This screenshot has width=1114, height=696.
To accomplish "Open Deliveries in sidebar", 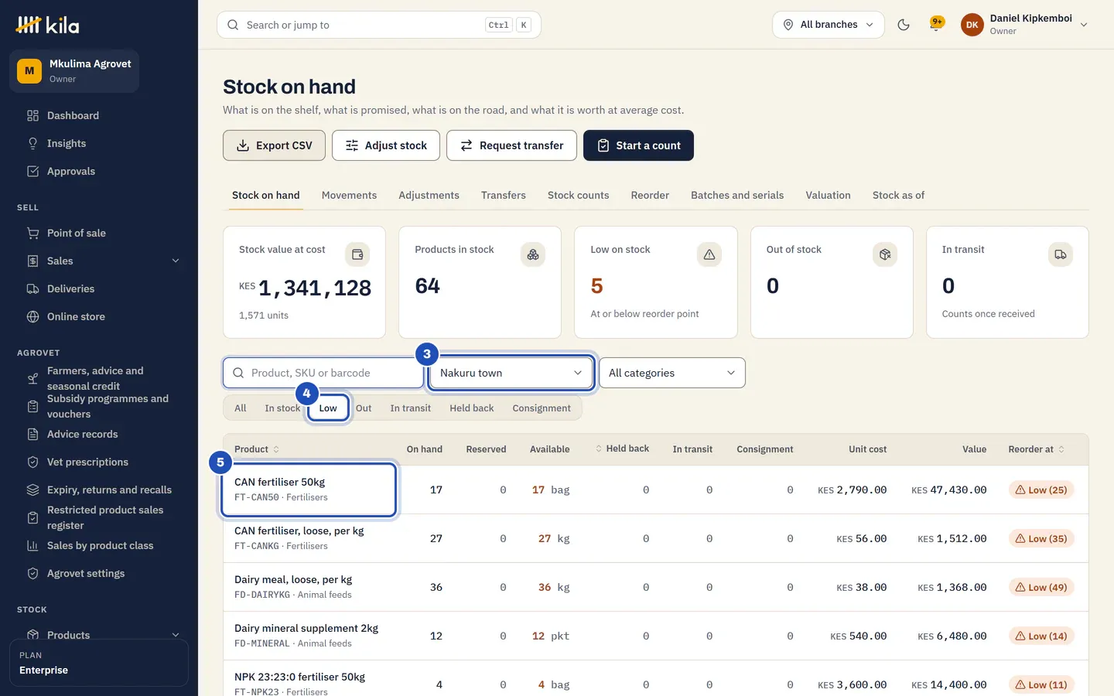I will tap(99, 288).
